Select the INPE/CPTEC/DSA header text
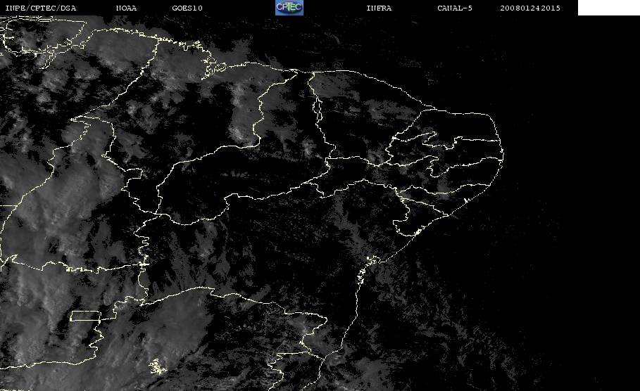This screenshot has height=391, width=640. point(41,8)
